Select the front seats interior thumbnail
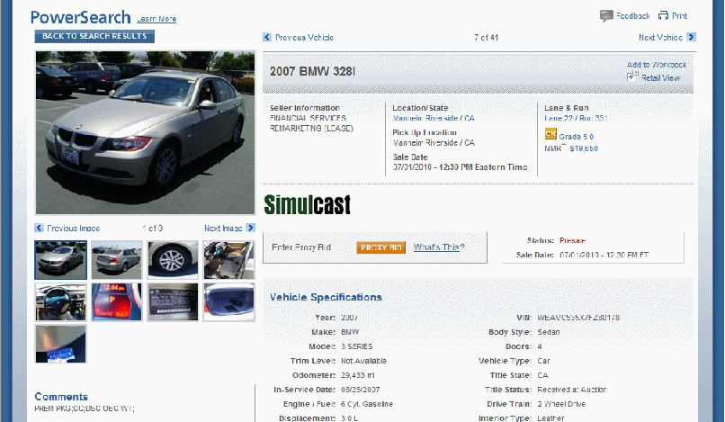This screenshot has height=422, width=725. [228, 259]
